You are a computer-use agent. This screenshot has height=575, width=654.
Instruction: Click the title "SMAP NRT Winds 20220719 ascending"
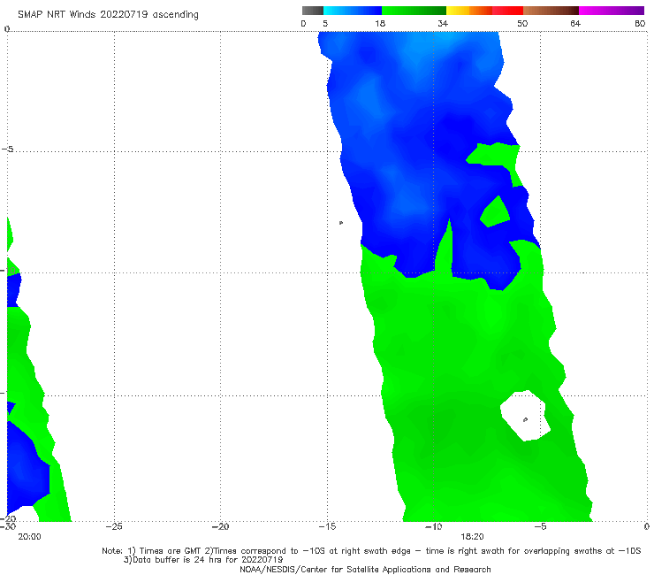[108, 14]
